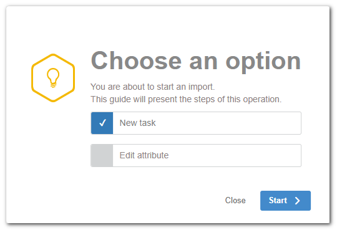Click the word Start on blue button
Screen dimensions: 337x230
coord(278,200)
